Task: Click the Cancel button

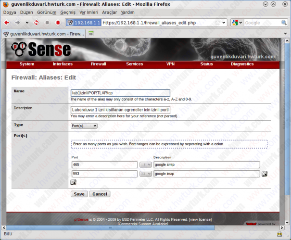Action: tap(100, 194)
